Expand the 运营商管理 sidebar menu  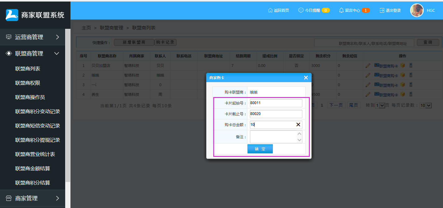coord(33,37)
